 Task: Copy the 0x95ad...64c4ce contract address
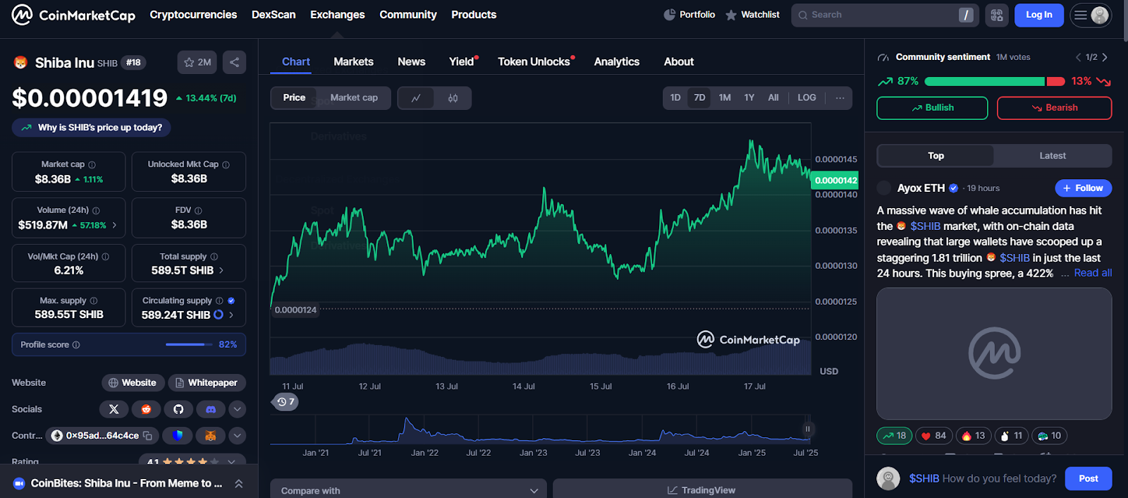pyautogui.click(x=147, y=436)
